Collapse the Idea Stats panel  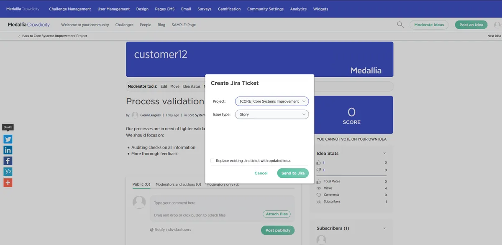tap(384, 154)
